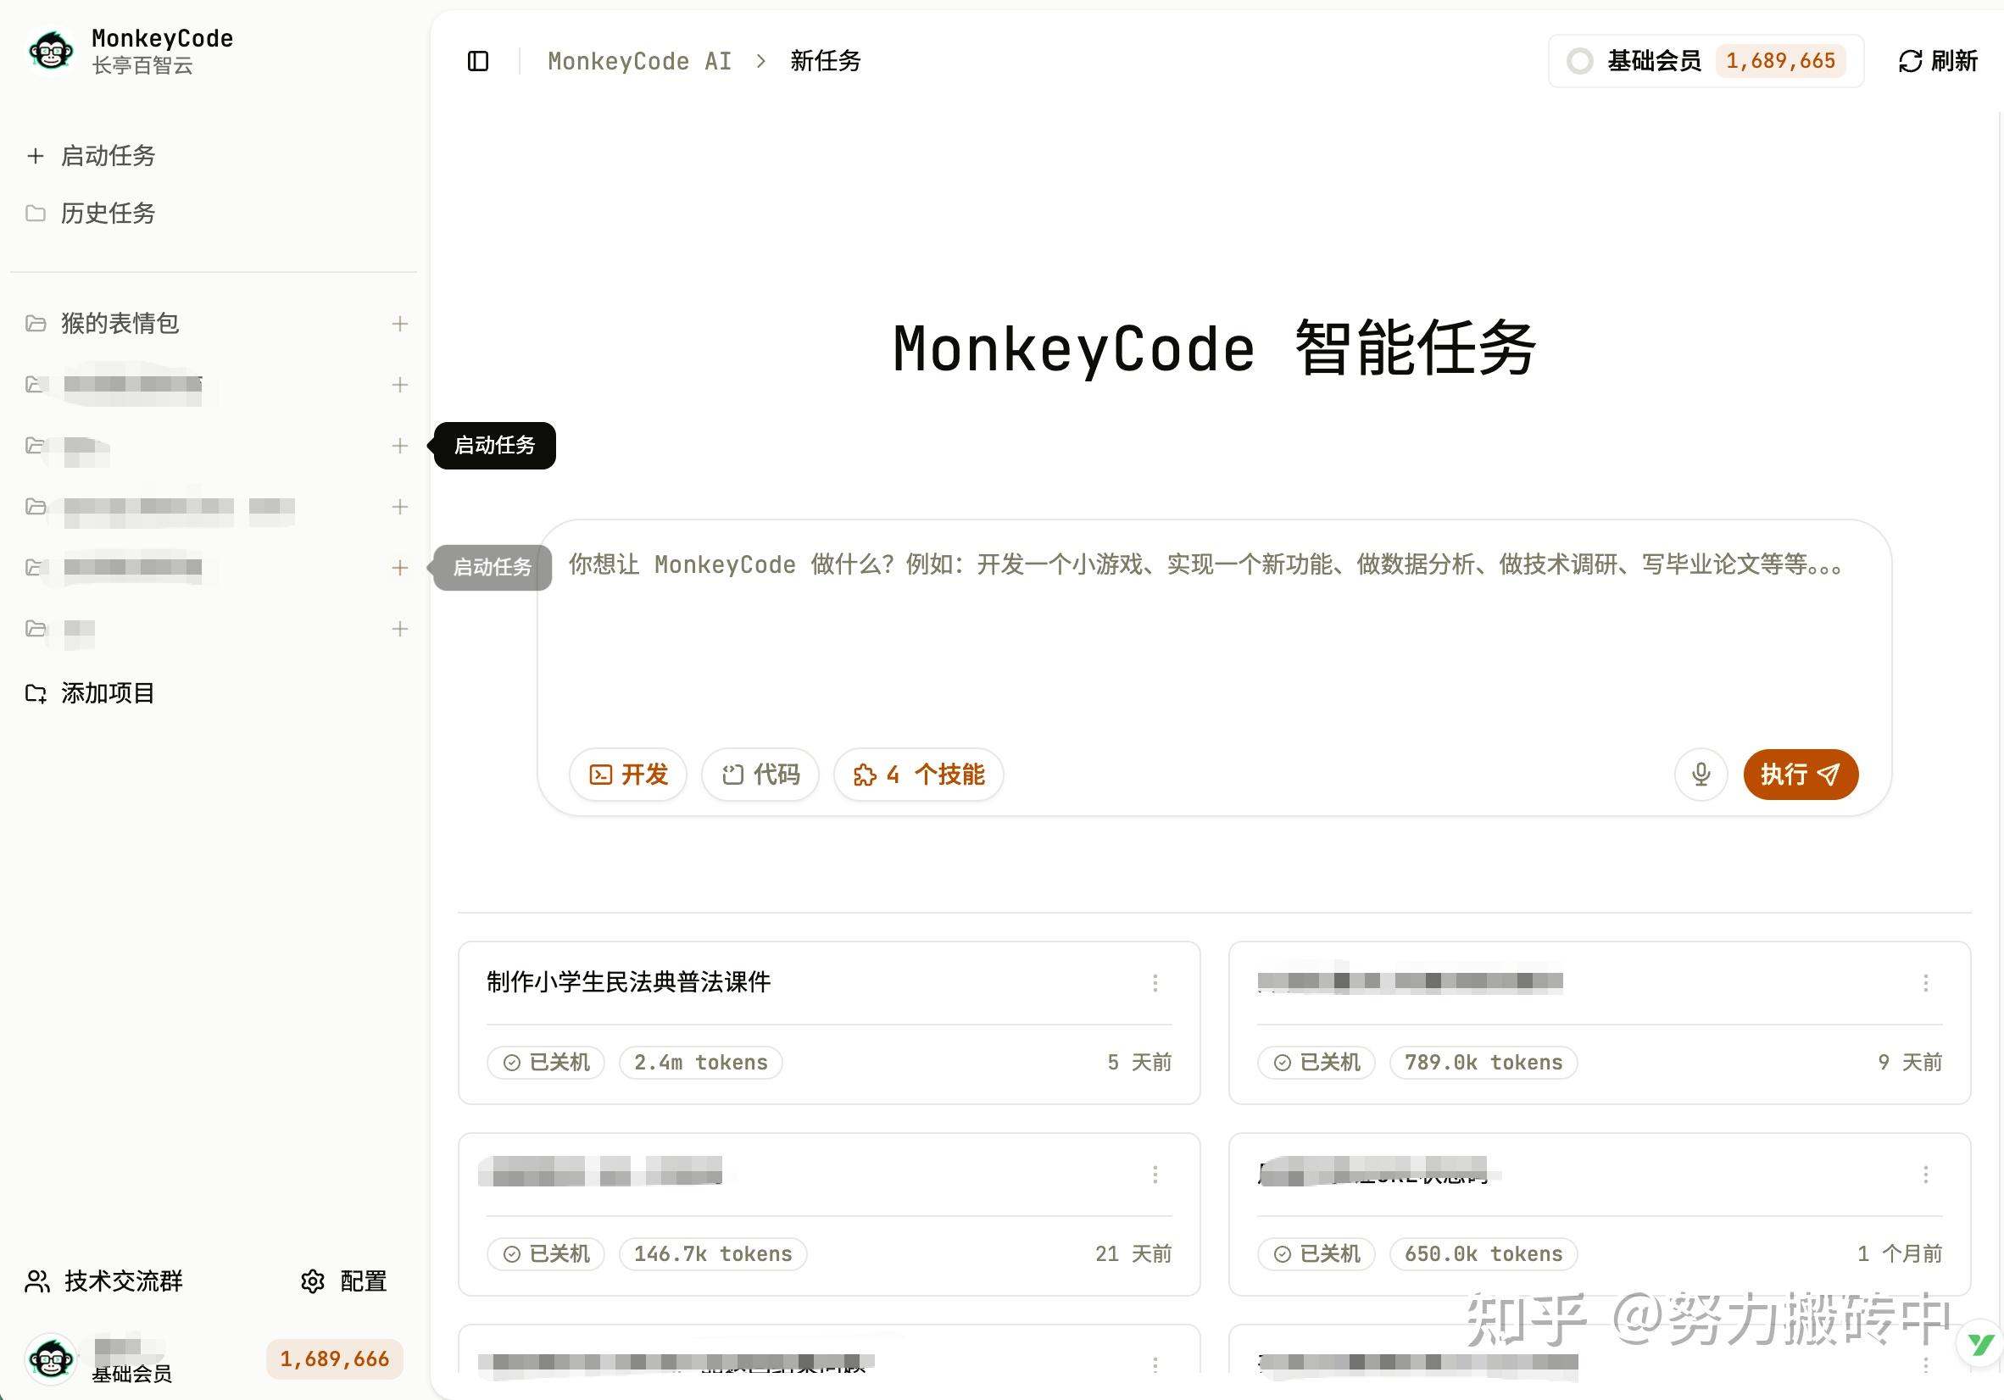Screen dimensions: 2004x1400
Task: Open the three-dot menu on the 789.0k tokens card
Action: [x=1925, y=984]
